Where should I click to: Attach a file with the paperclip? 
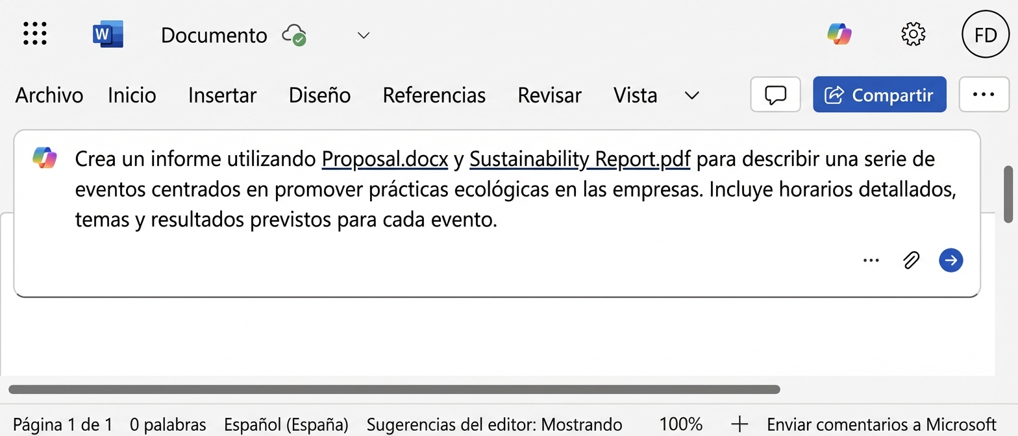click(912, 260)
